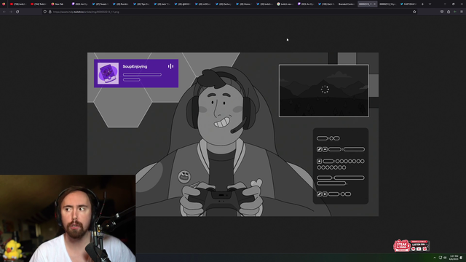
Task: Open the network icon in system tray
Action: click(x=440, y=258)
